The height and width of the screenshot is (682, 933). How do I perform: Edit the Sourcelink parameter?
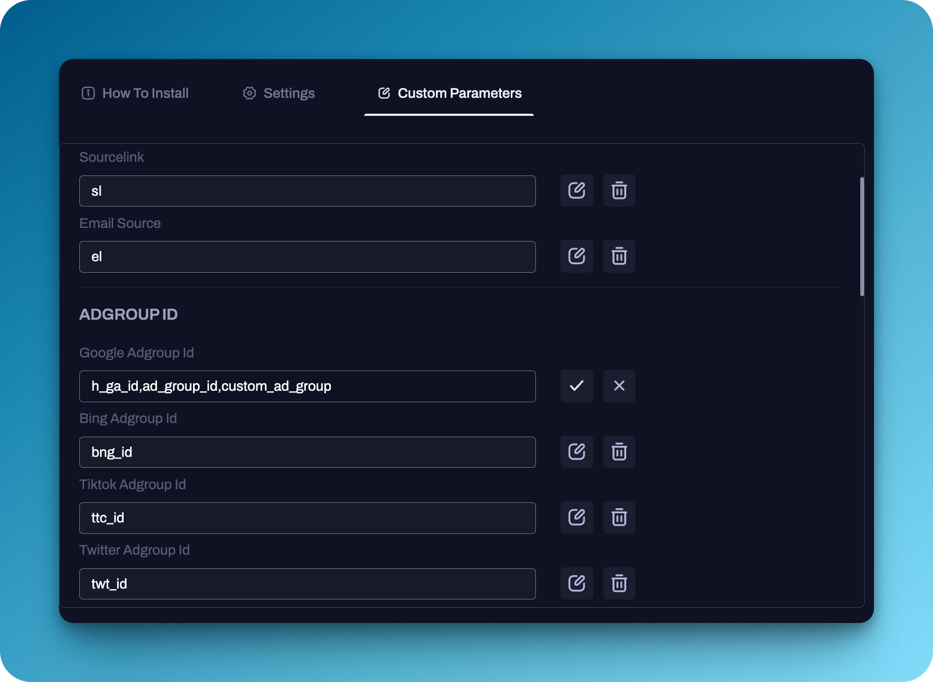[576, 191]
